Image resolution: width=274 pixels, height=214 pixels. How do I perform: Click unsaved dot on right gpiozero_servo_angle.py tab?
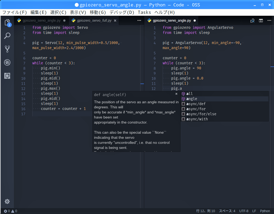195,21
